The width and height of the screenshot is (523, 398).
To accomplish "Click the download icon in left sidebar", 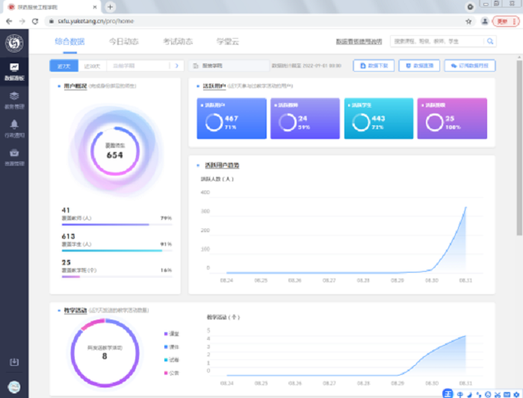I will 14,362.
